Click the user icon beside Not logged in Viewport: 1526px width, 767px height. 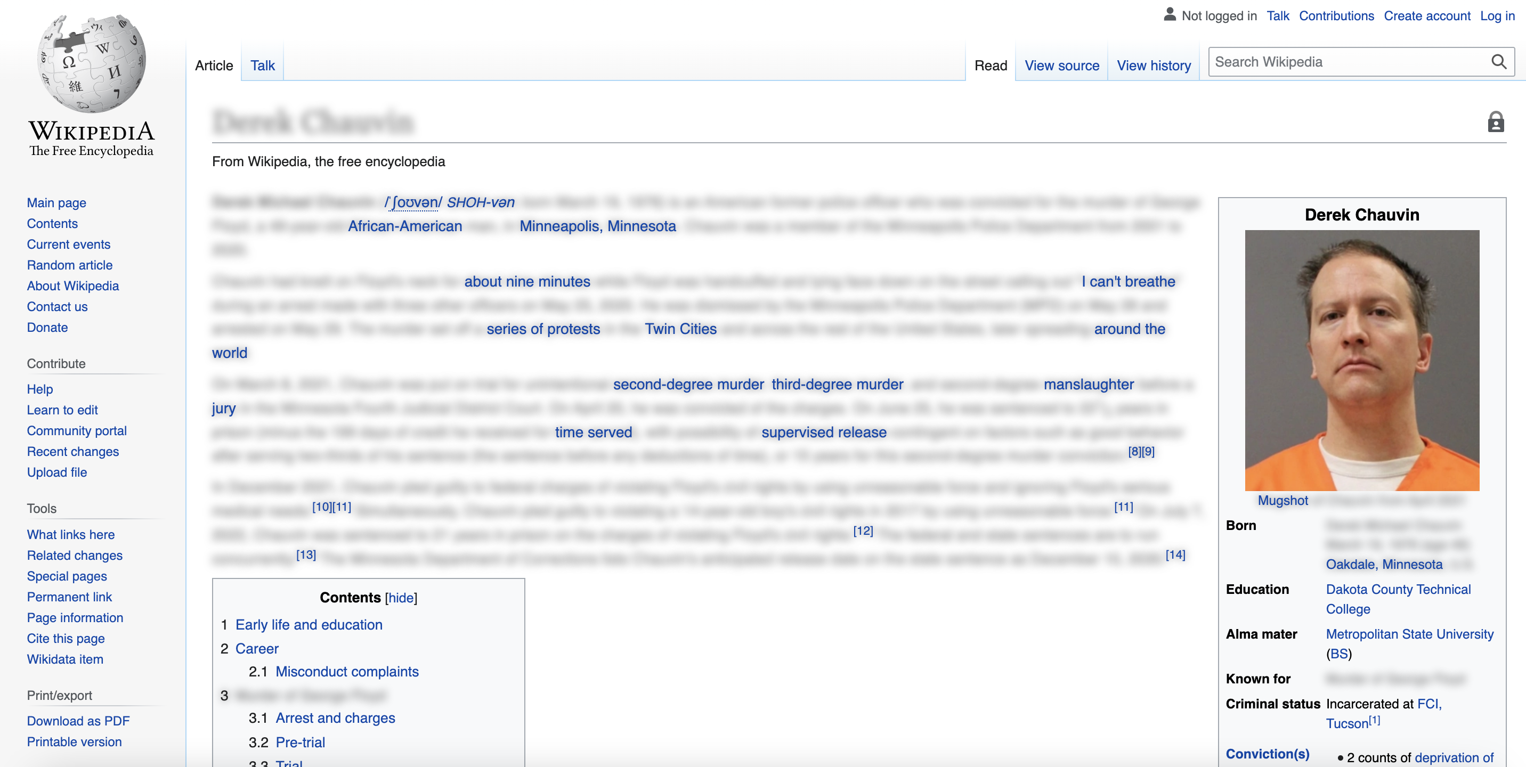pos(1169,15)
